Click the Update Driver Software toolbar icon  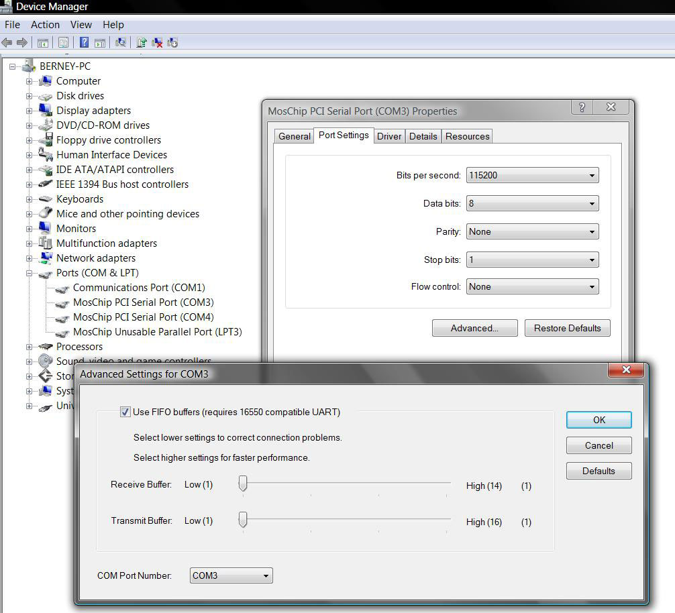[141, 42]
